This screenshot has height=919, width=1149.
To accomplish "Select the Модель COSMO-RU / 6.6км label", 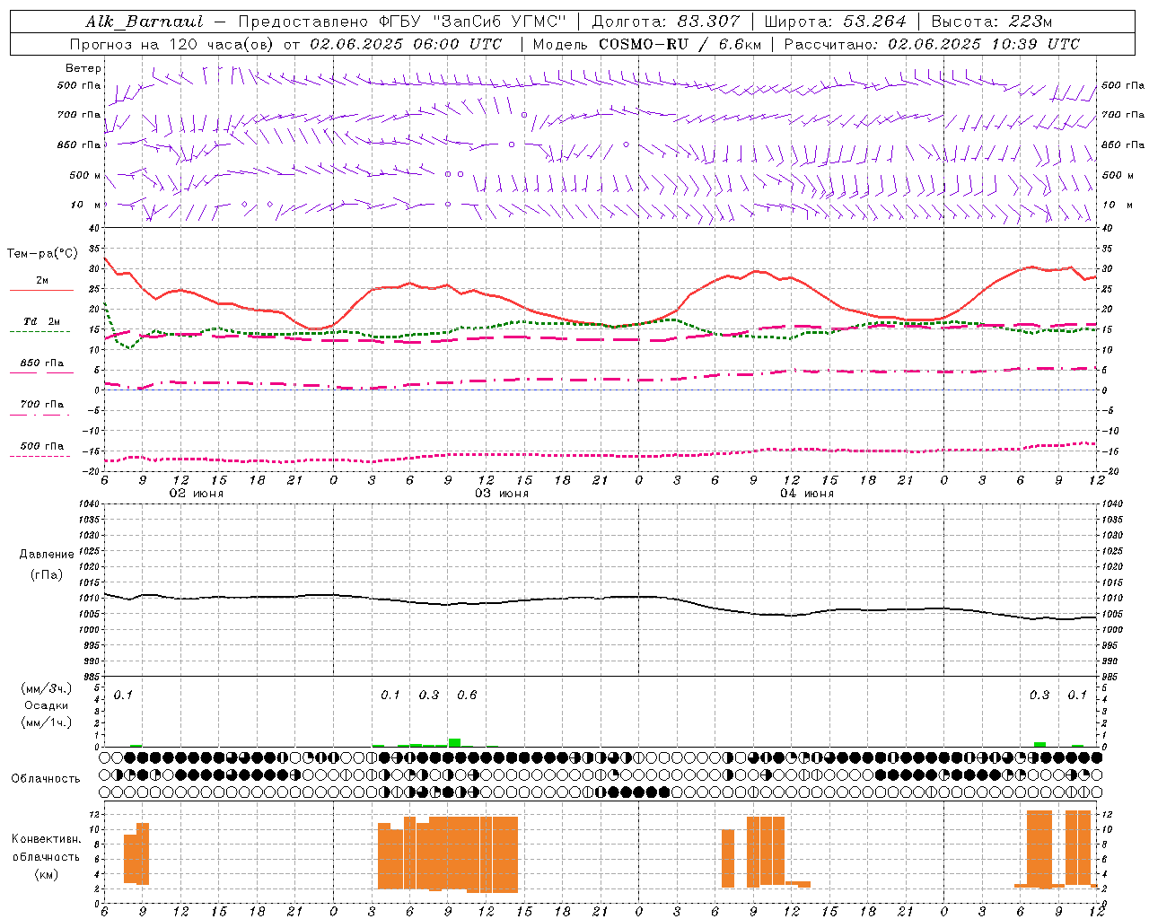I will pos(646,44).
